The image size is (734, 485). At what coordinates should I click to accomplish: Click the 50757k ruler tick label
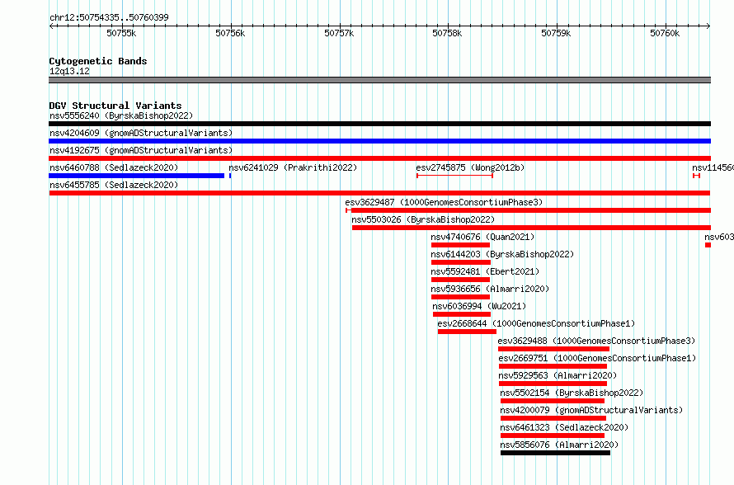click(x=339, y=33)
